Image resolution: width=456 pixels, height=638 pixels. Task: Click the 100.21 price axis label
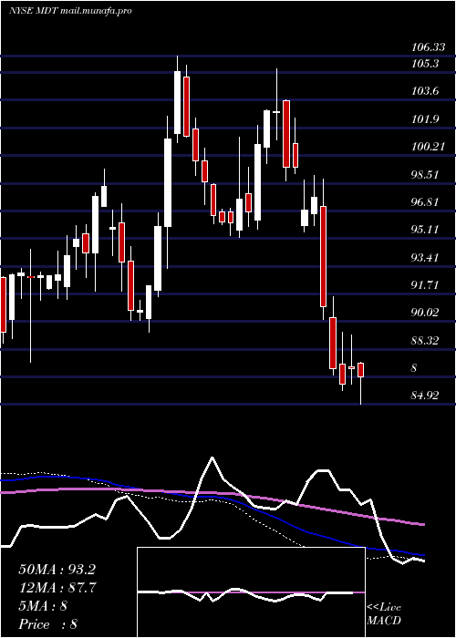click(x=429, y=147)
